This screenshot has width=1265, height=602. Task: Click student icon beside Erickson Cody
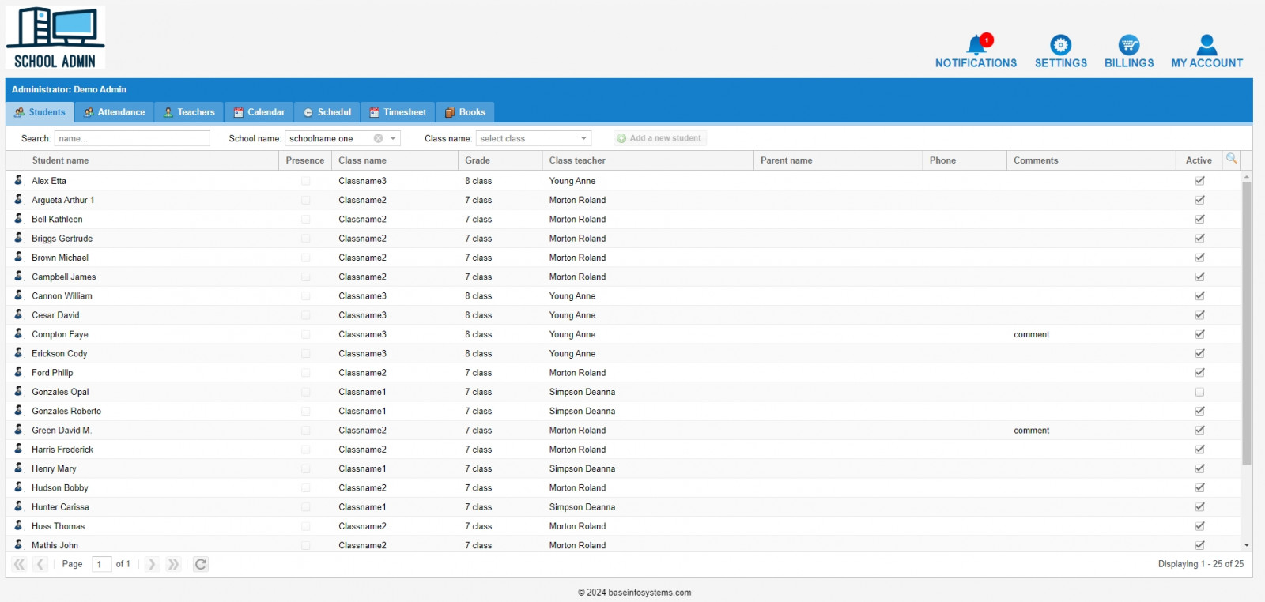coord(18,353)
